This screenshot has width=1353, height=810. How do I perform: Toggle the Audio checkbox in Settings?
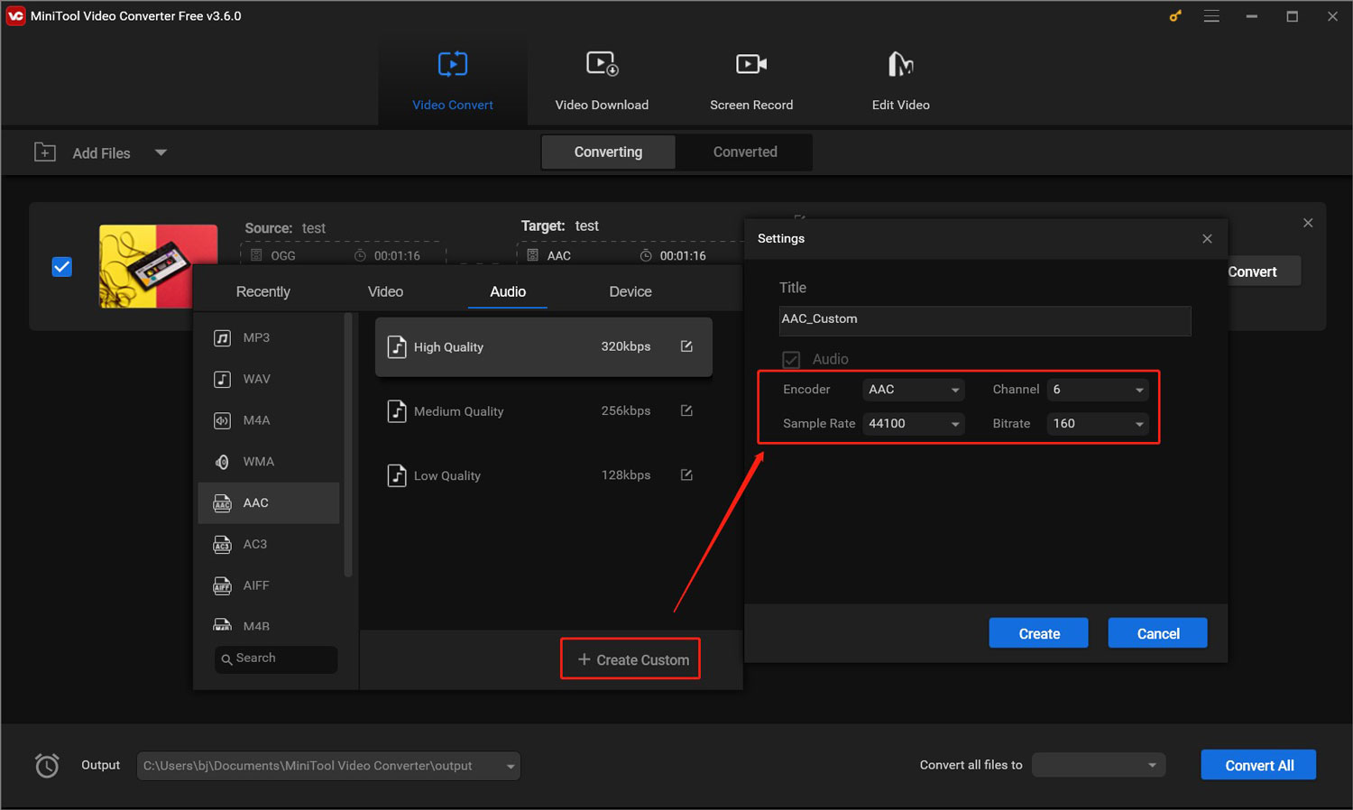click(x=791, y=360)
